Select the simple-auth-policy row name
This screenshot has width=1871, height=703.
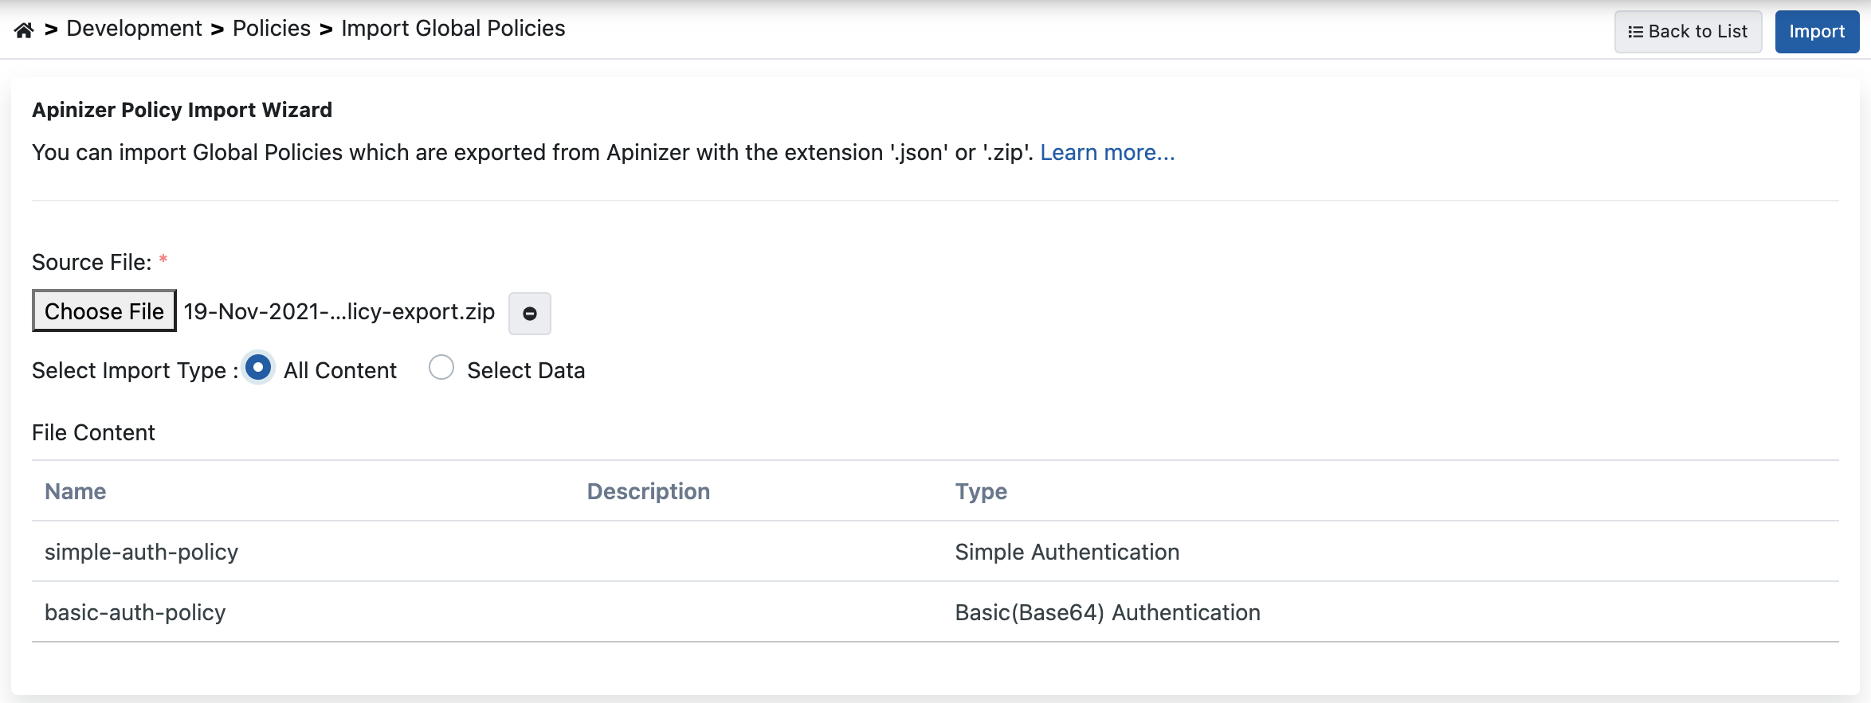click(141, 552)
